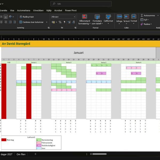The width and height of the screenshot is (160, 160).
Task: Open the Power Pivot ribbon tab
Action: pyautogui.click(x=71, y=10)
